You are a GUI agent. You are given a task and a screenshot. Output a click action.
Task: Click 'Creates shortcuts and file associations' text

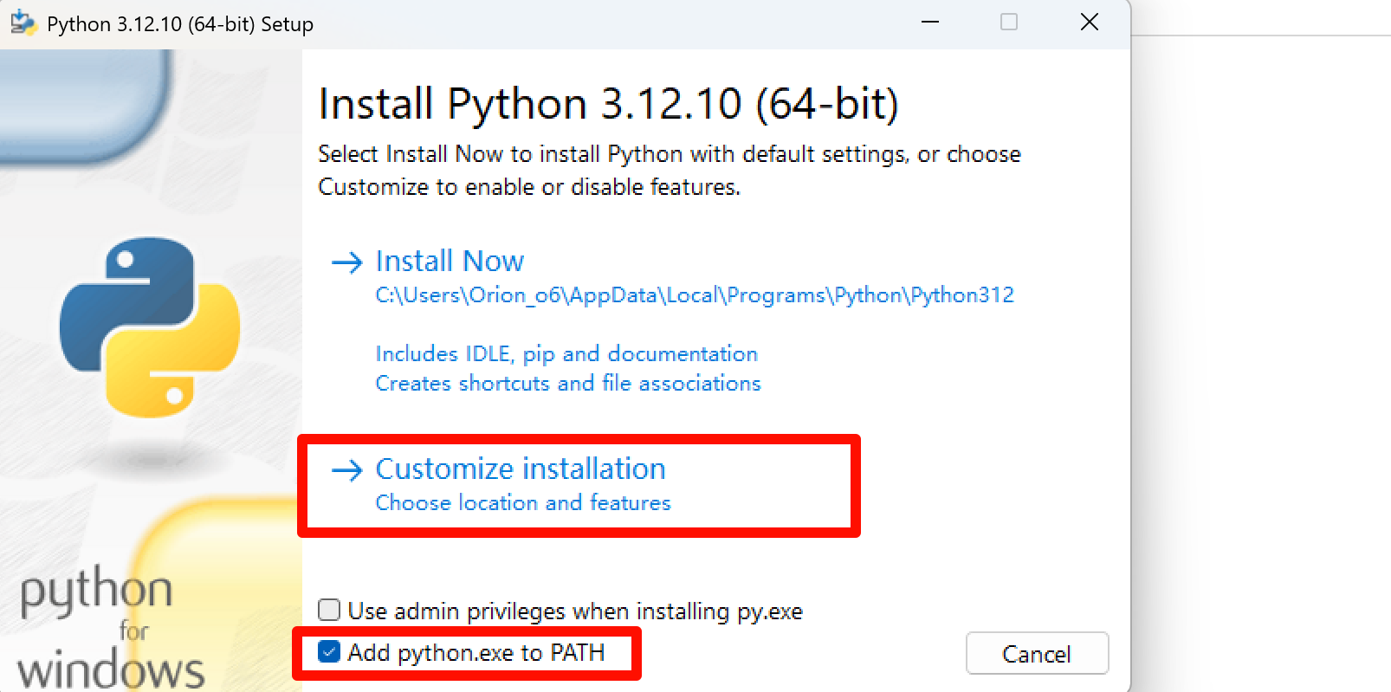pos(568,384)
